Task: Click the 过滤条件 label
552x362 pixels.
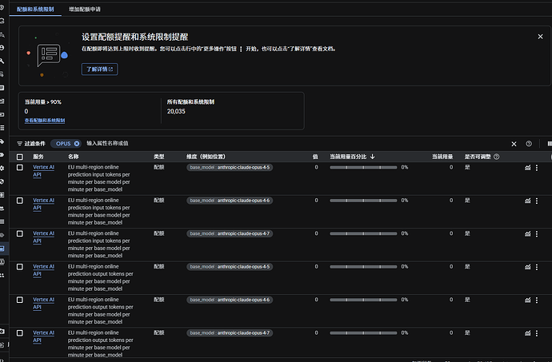Action: (34, 144)
